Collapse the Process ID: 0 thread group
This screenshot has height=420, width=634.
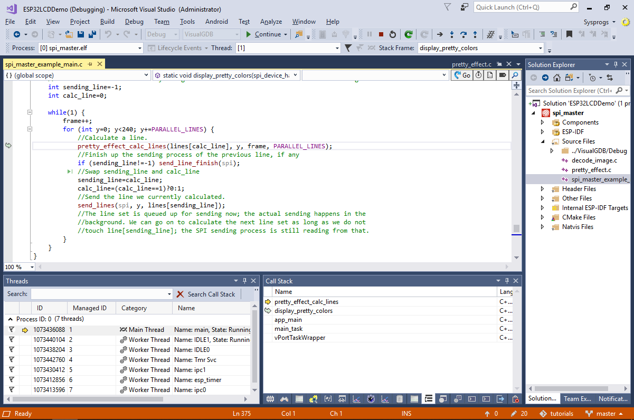coord(10,319)
